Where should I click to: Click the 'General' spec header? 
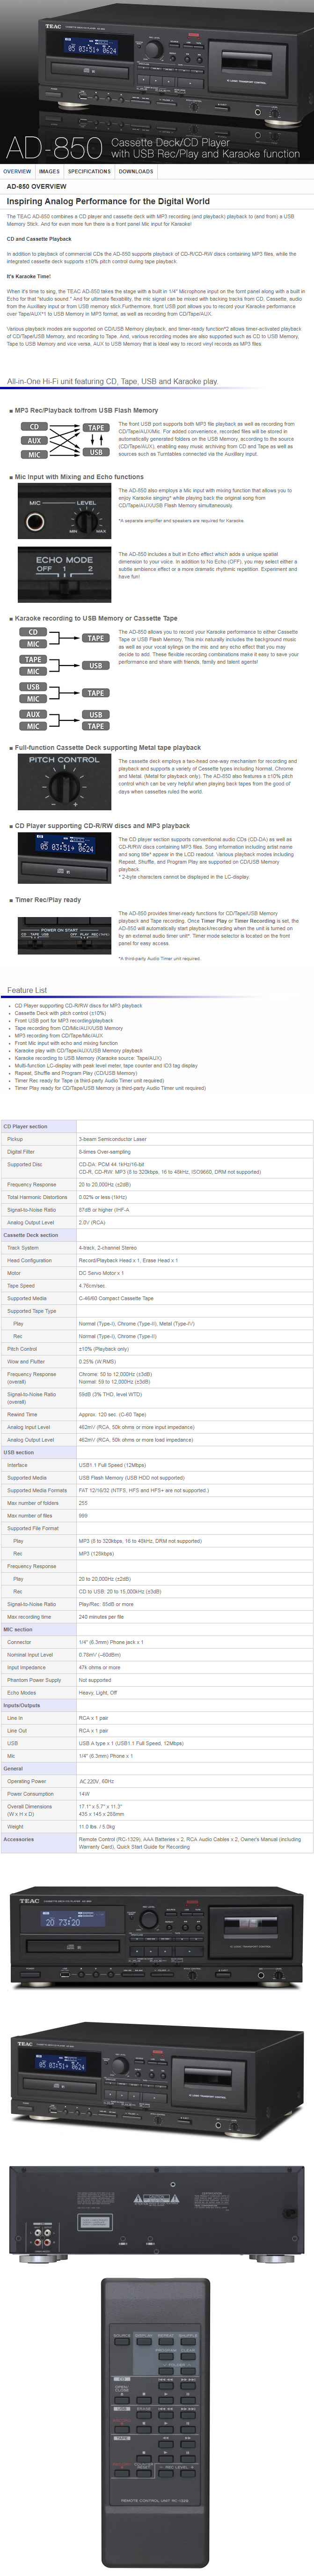(x=13, y=1768)
